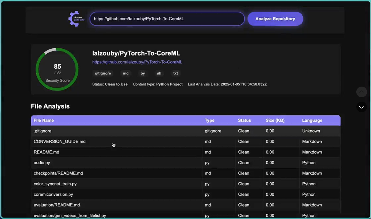Image resolution: width=371 pixels, height=219 pixels.
Task: Click the Last Analysis Date timestamp value
Action: tap(244, 84)
